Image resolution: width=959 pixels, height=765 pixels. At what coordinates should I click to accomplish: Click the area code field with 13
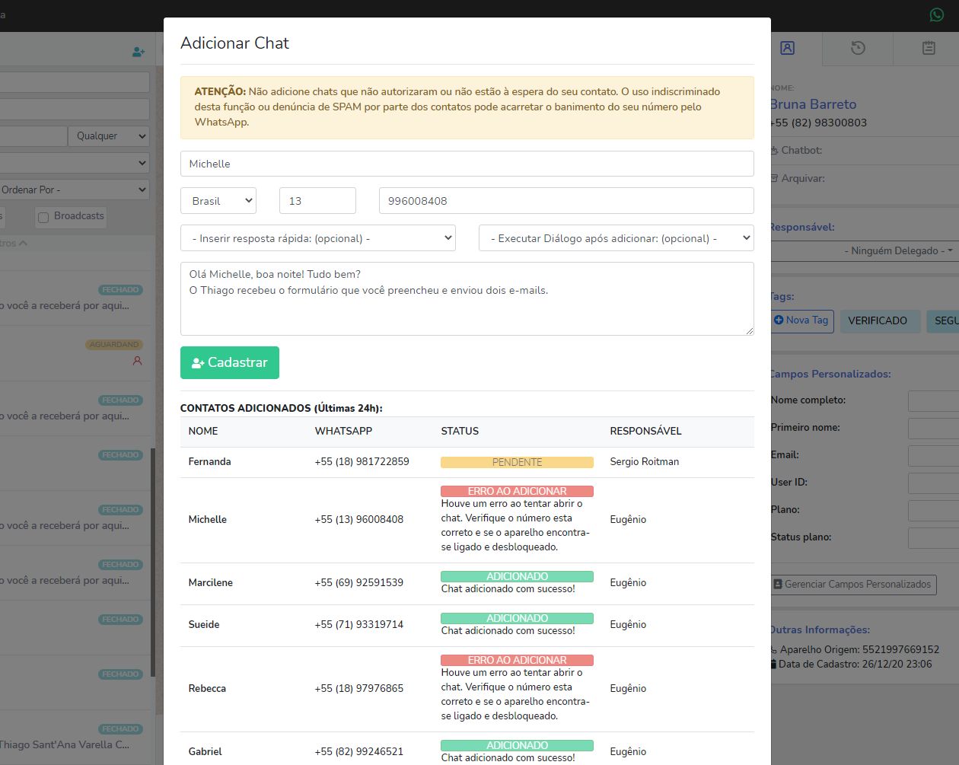[317, 201]
